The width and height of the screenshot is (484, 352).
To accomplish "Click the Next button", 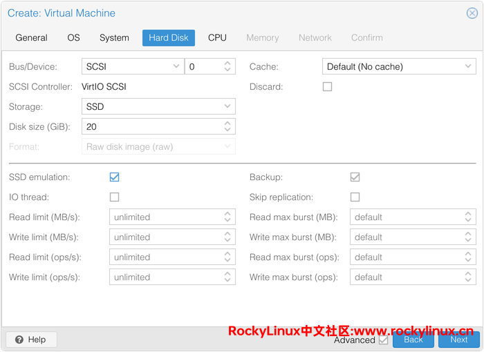I will [458, 340].
